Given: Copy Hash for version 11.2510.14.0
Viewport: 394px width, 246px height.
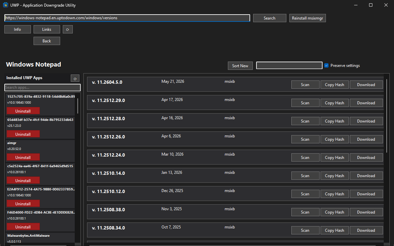Looking at the screenshot, I should tap(335, 175).
